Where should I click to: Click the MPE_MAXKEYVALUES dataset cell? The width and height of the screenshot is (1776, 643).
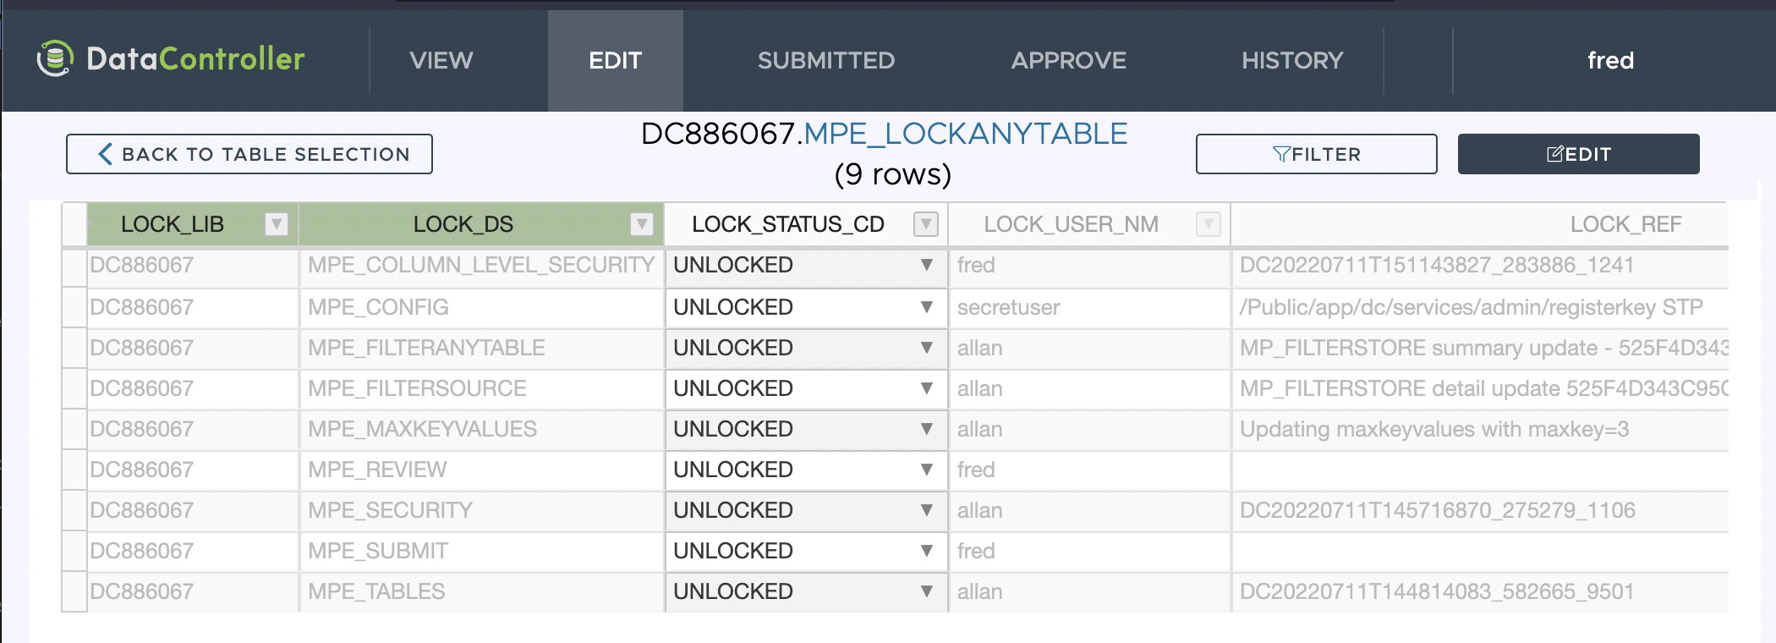coord(422,429)
